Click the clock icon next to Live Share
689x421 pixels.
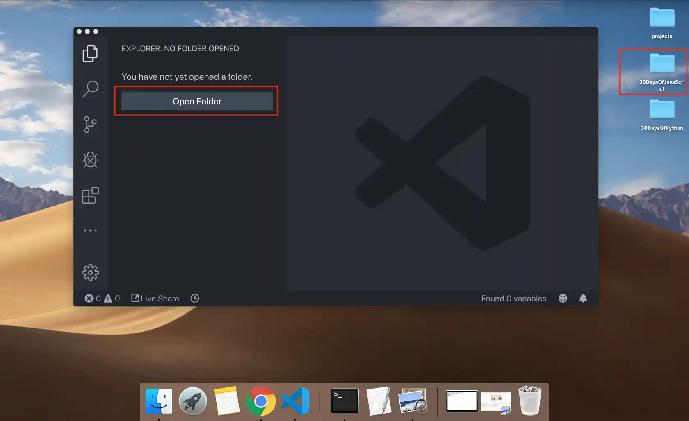[x=195, y=298]
